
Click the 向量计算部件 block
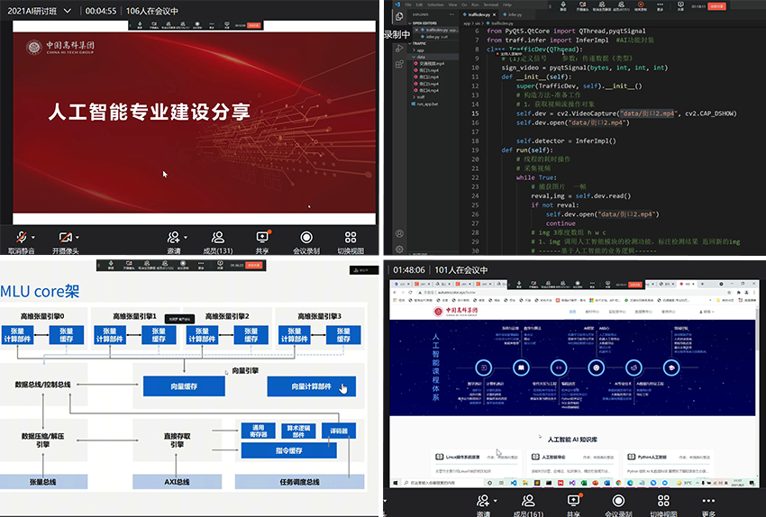click(311, 386)
